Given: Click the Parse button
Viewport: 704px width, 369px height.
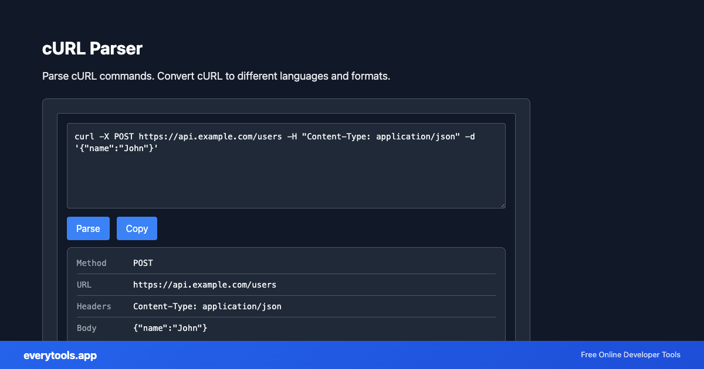Looking at the screenshot, I should pyautogui.click(x=88, y=228).
